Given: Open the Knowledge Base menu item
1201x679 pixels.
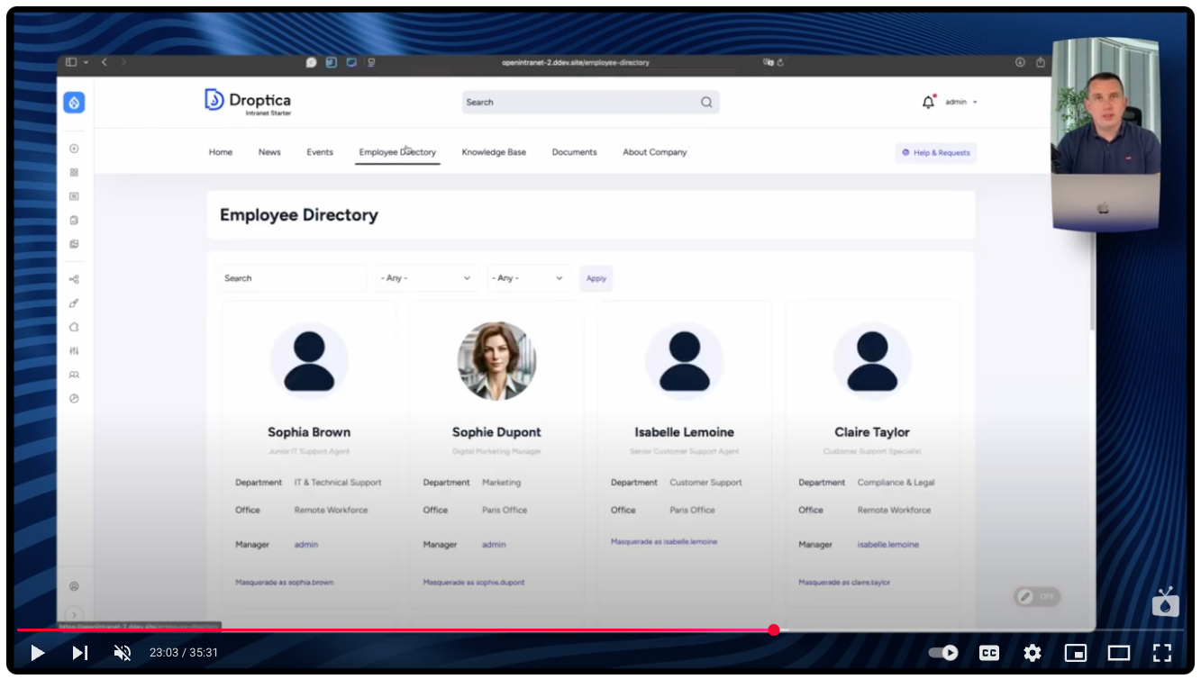Looking at the screenshot, I should (x=494, y=152).
